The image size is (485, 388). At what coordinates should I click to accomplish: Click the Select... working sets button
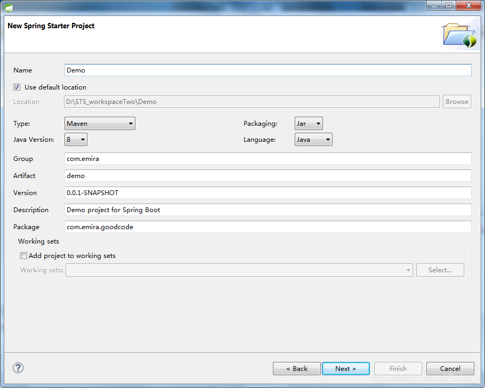tap(440, 270)
